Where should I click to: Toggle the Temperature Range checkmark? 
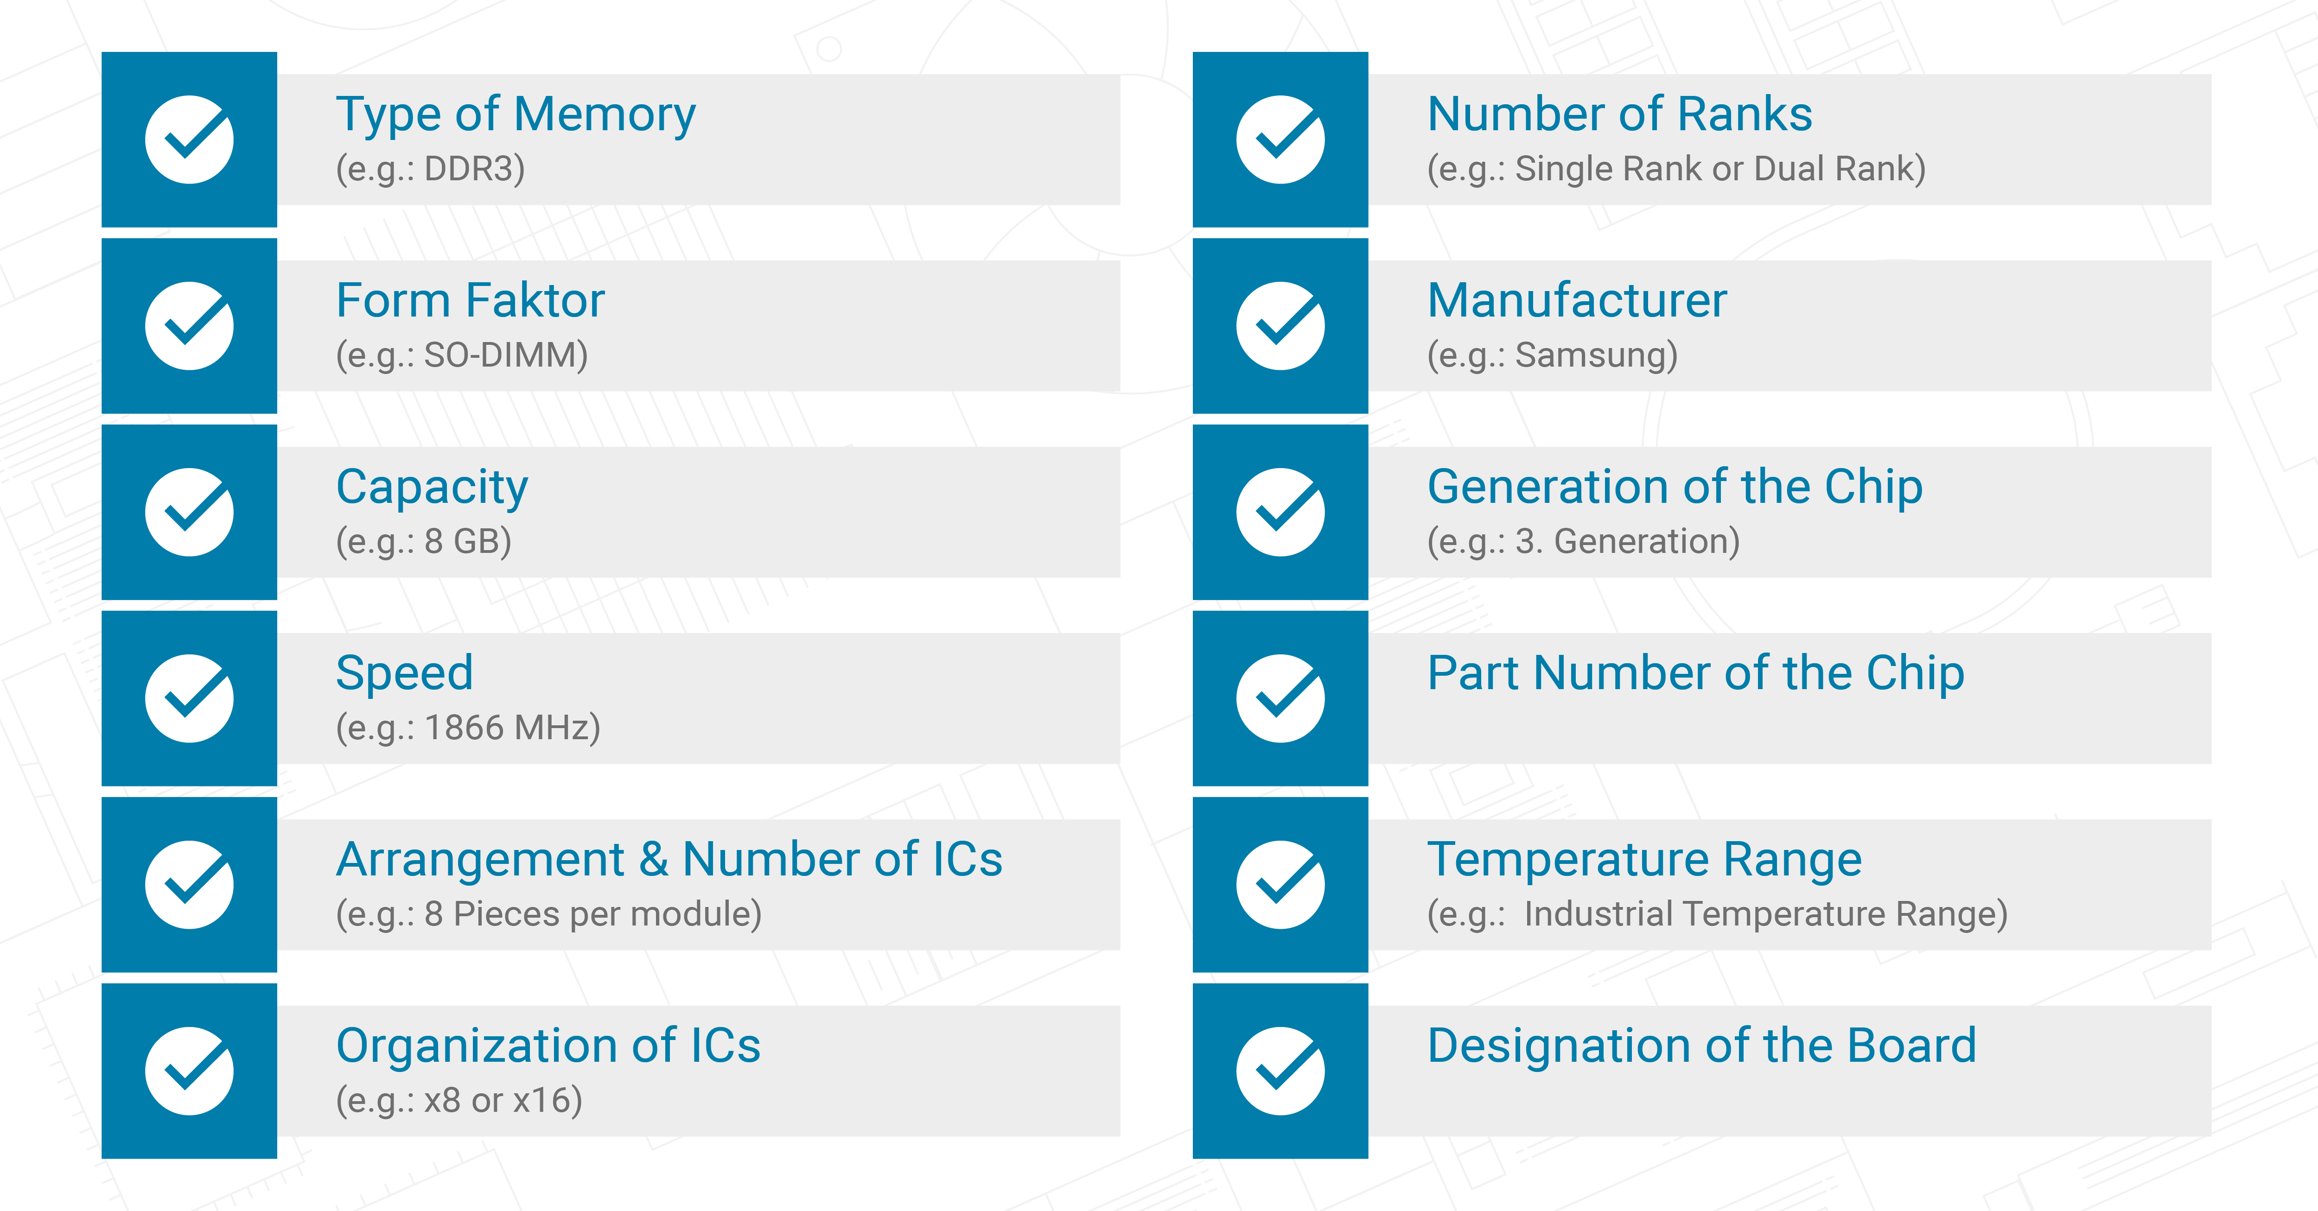coord(1280,884)
